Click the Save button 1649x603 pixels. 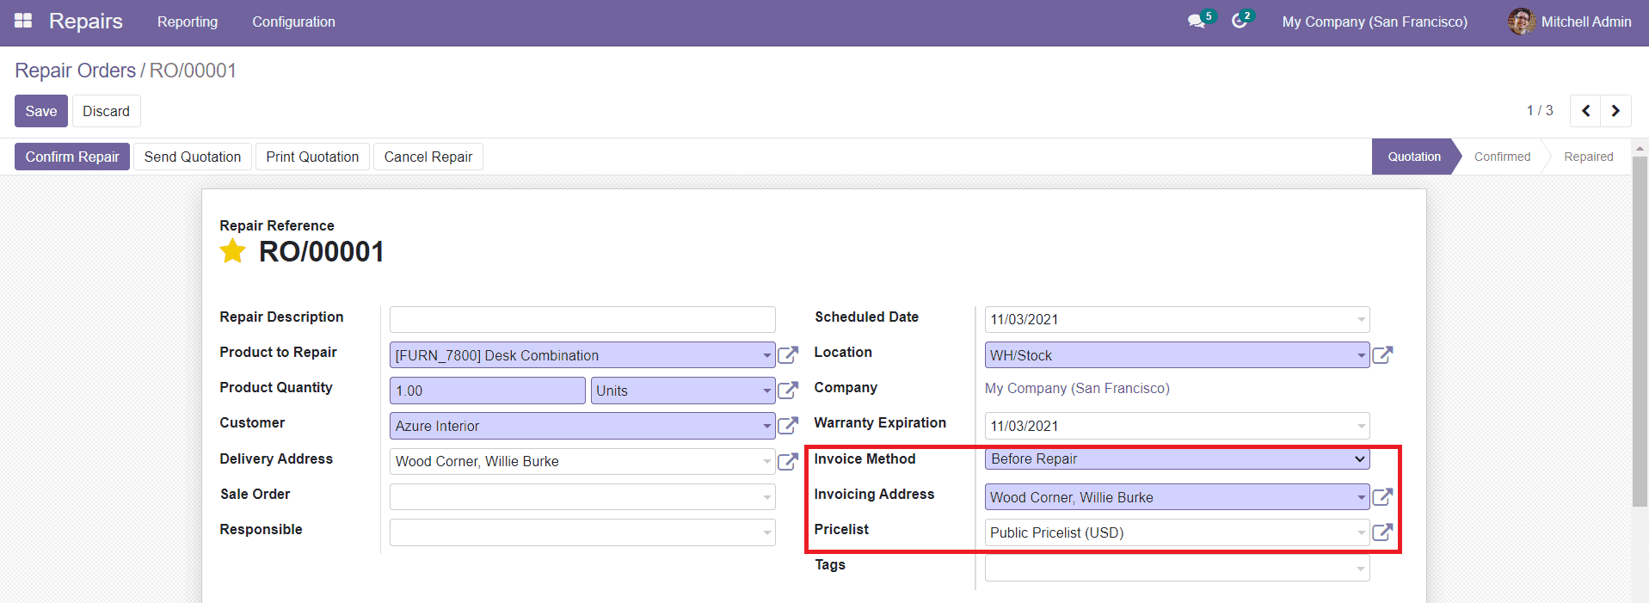point(41,111)
